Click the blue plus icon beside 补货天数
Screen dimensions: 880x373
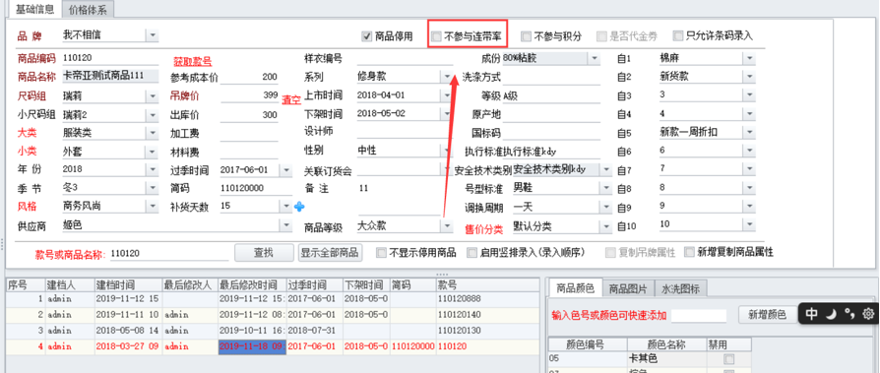tap(299, 207)
